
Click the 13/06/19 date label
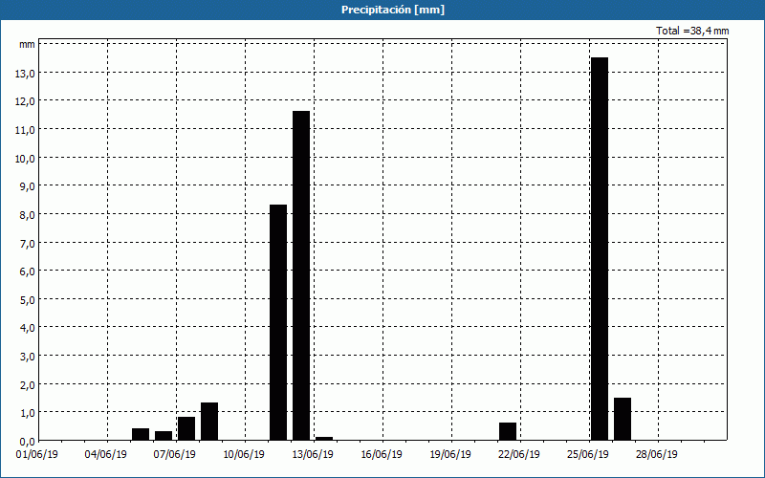point(313,455)
